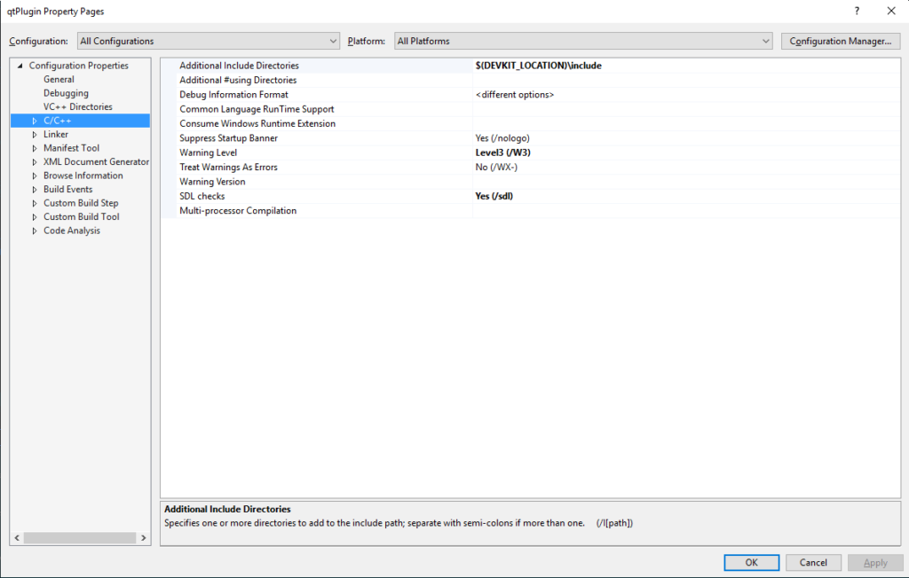
Task: Select VC++ Directories tree item
Action: (78, 107)
